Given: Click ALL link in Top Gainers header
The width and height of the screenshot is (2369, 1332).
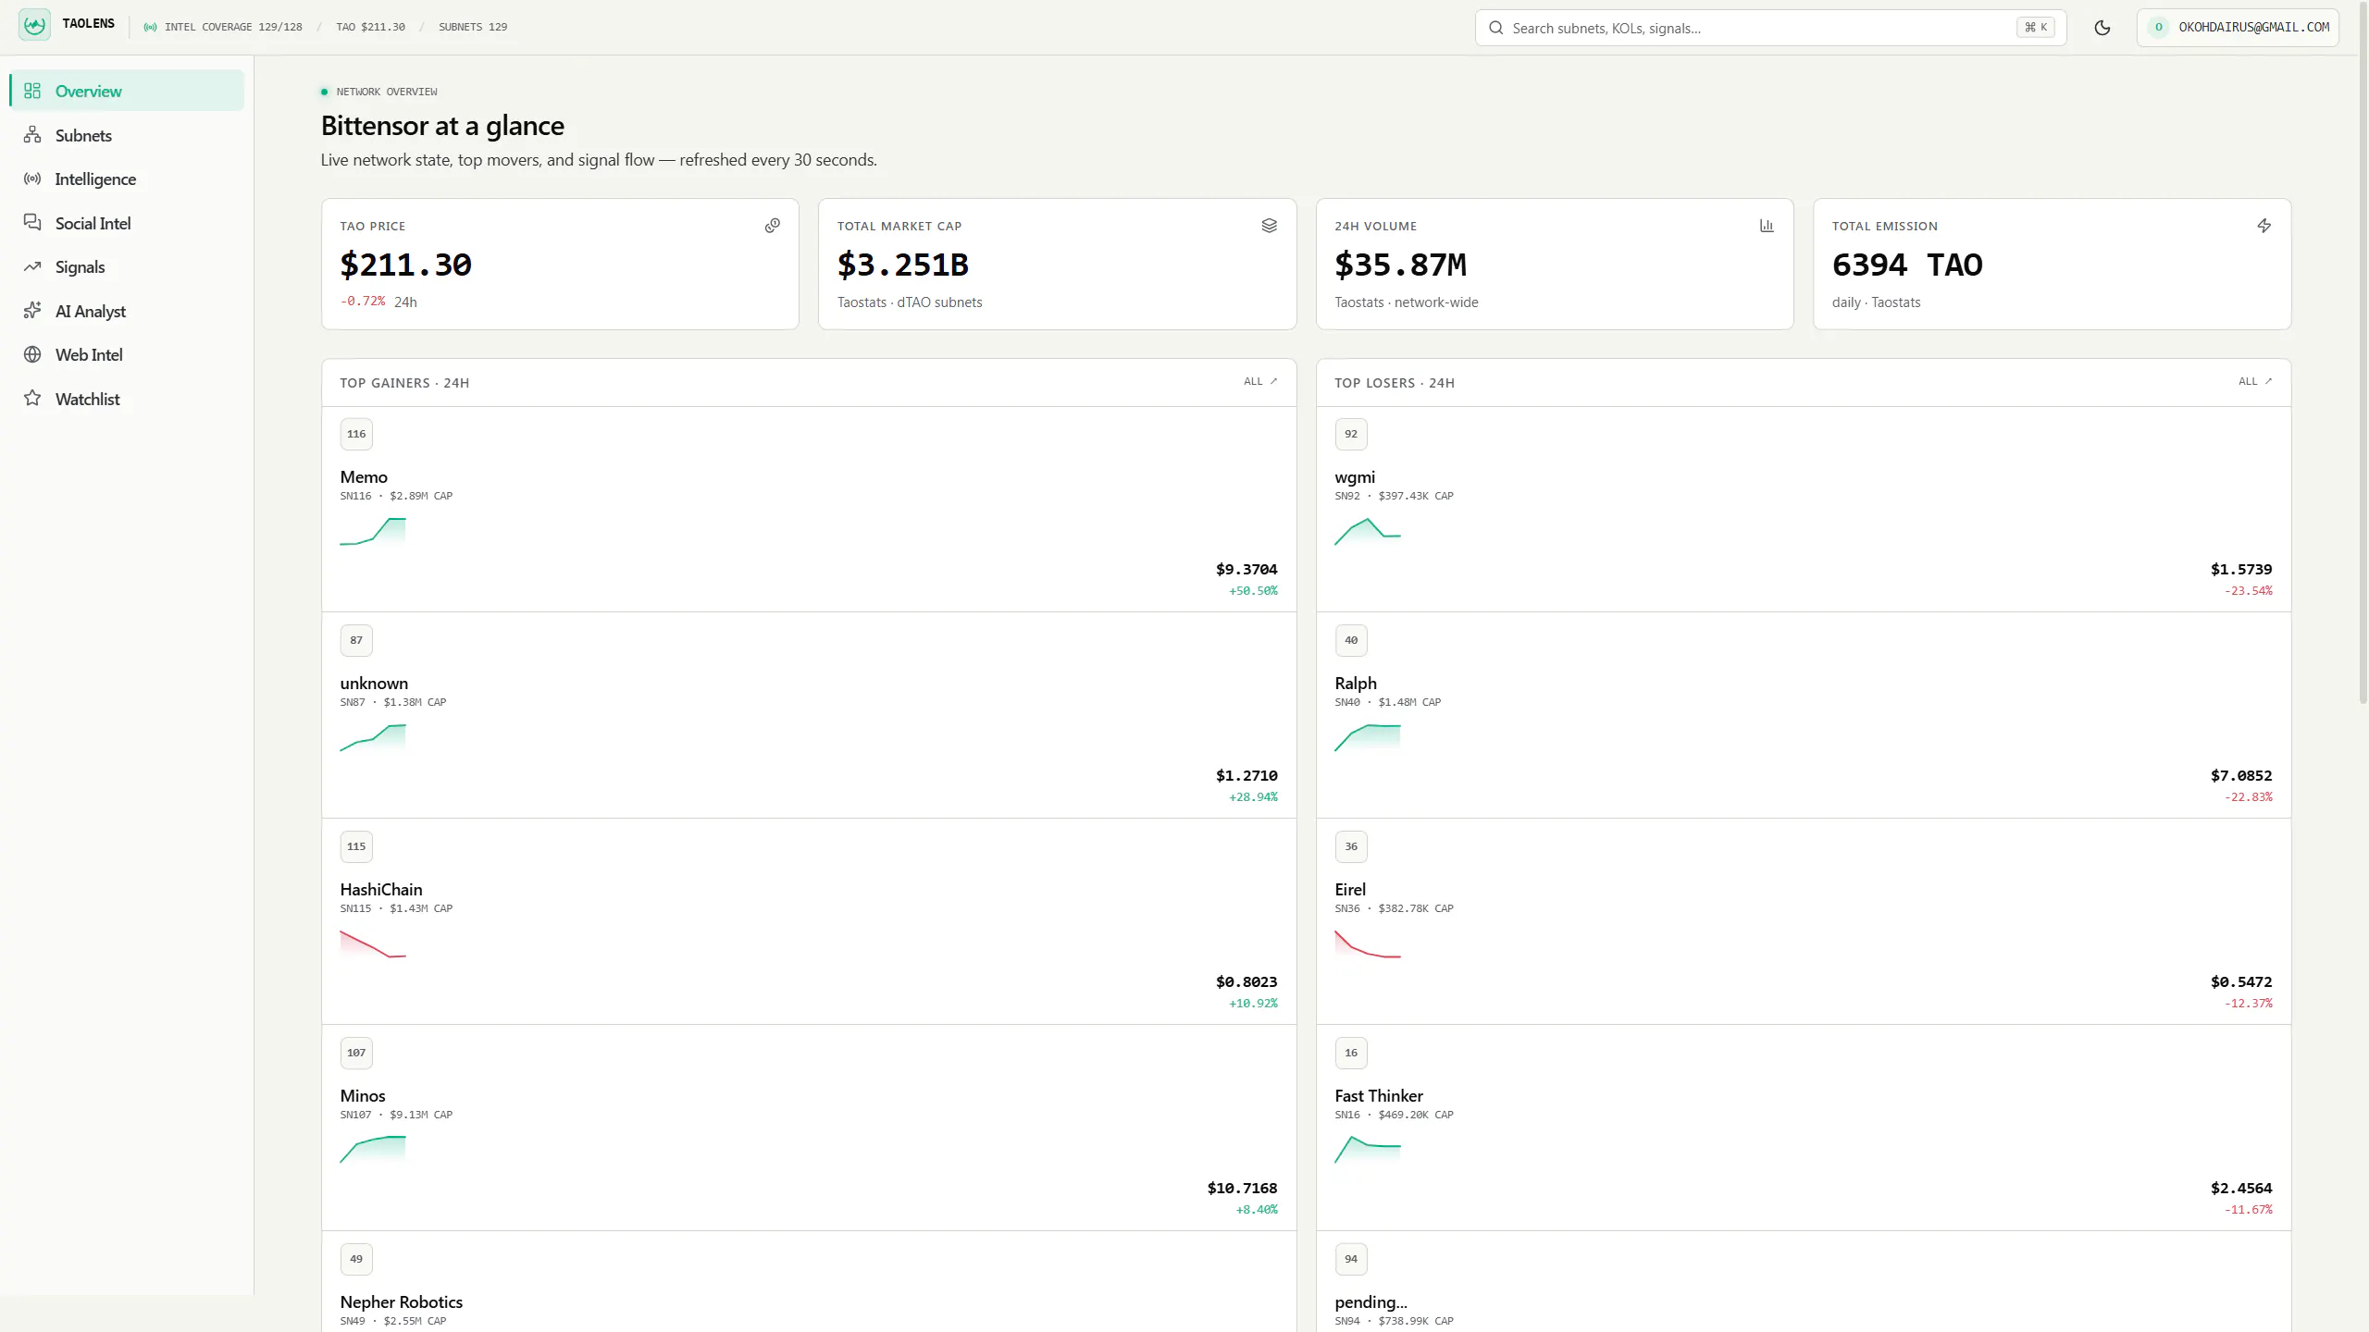Looking at the screenshot, I should coord(1260,381).
